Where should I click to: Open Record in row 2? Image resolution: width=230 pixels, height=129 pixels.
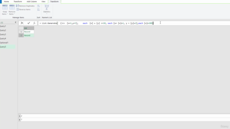[27, 35]
